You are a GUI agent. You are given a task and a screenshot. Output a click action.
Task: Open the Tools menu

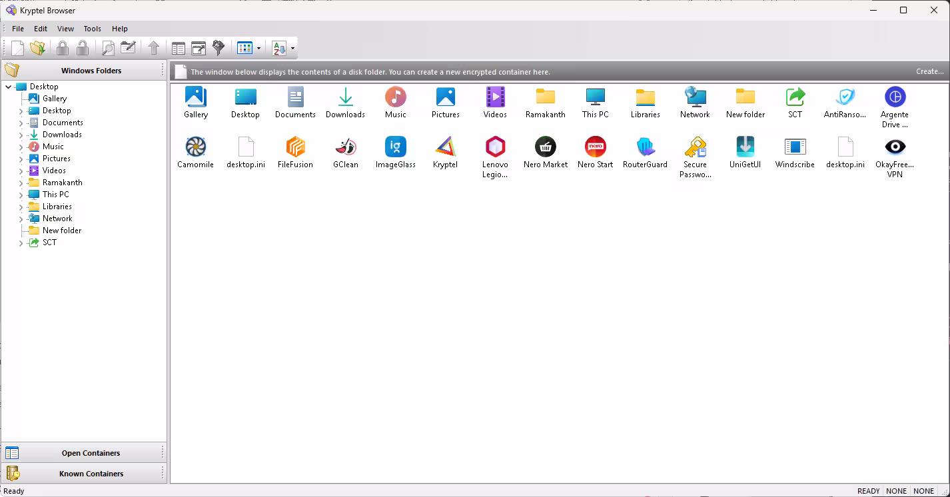point(93,29)
